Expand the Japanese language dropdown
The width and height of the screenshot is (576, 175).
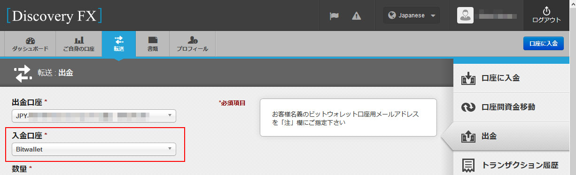tap(412, 15)
